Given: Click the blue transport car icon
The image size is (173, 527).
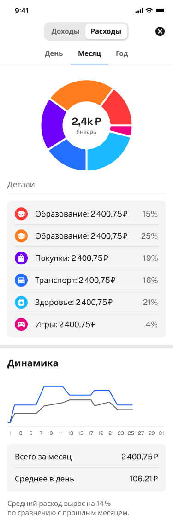Looking at the screenshot, I should coord(20,280).
